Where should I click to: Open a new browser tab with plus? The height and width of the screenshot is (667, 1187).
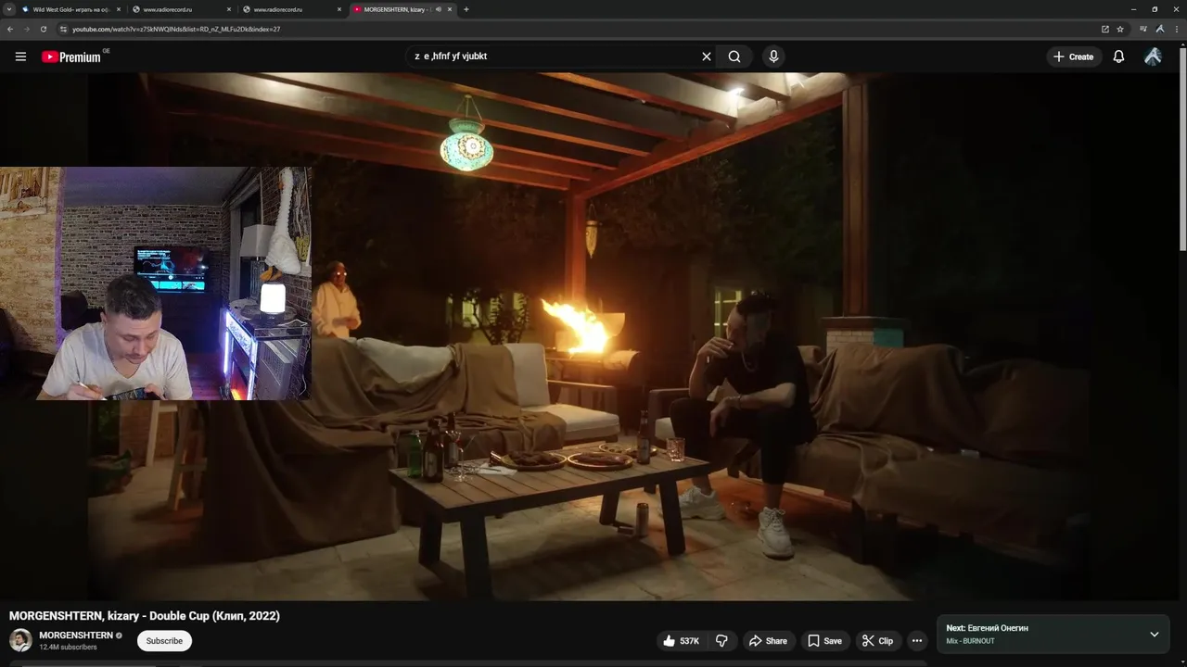coord(466,9)
